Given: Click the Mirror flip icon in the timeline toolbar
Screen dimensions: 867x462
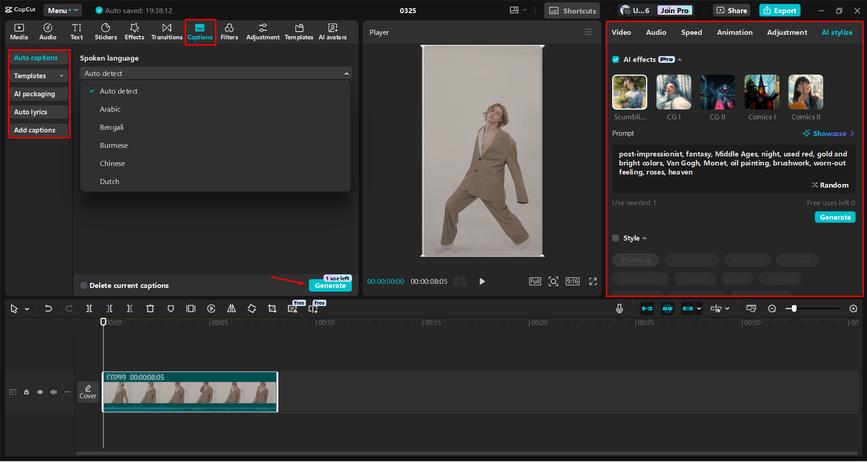Looking at the screenshot, I should coord(231,308).
